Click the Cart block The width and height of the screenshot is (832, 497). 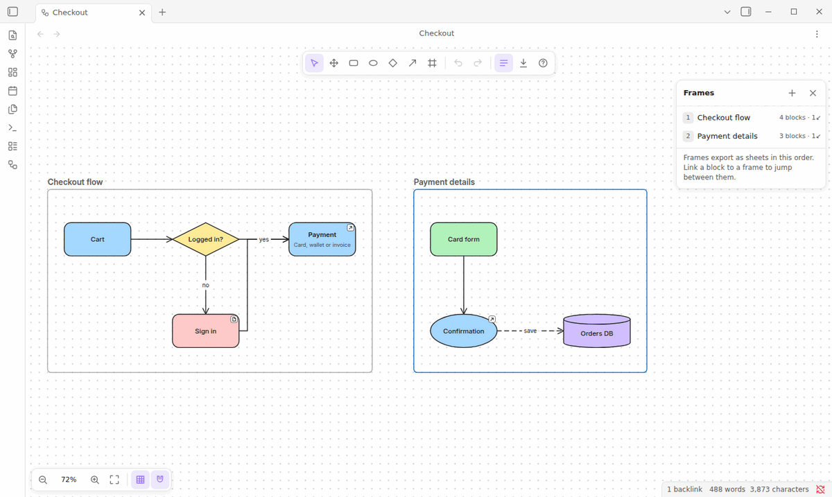pyautogui.click(x=98, y=239)
